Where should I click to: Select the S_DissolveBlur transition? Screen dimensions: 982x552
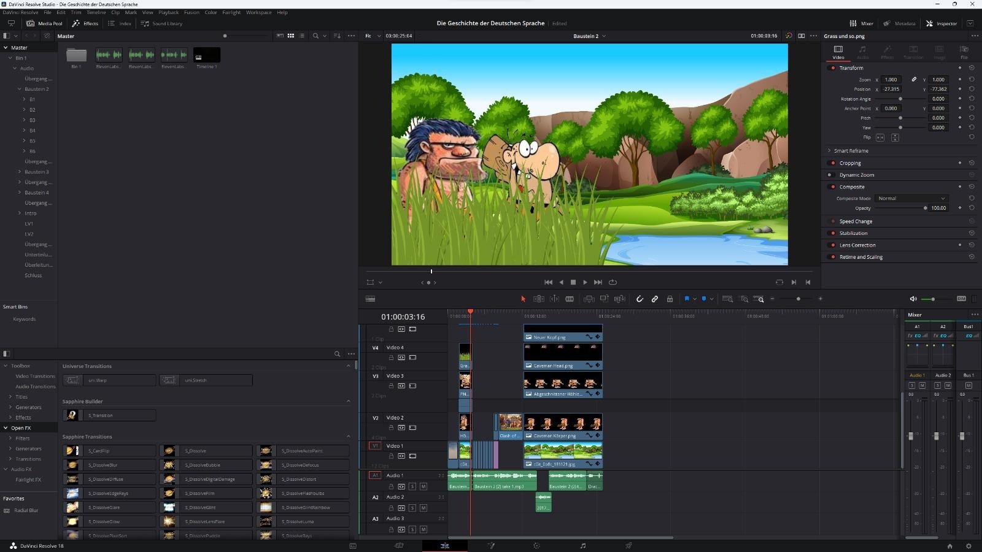click(109, 465)
